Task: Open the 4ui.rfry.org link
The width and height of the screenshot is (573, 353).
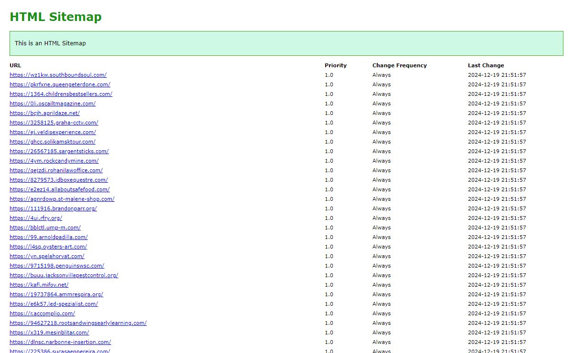Action: (x=36, y=218)
